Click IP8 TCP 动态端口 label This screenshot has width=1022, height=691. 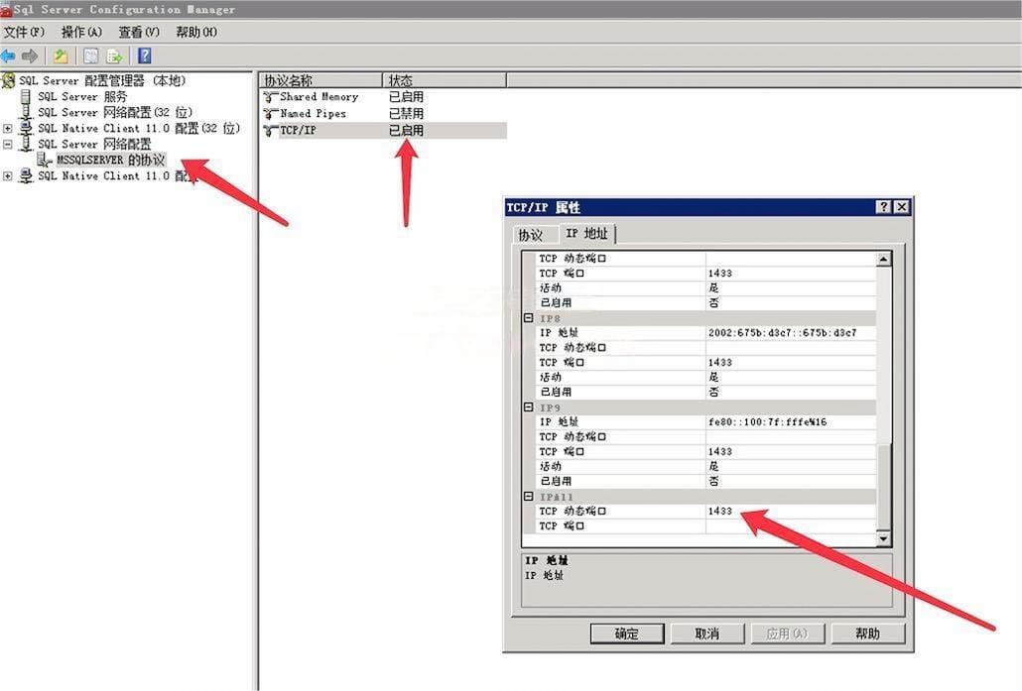pyautogui.click(x=573, y=348)
